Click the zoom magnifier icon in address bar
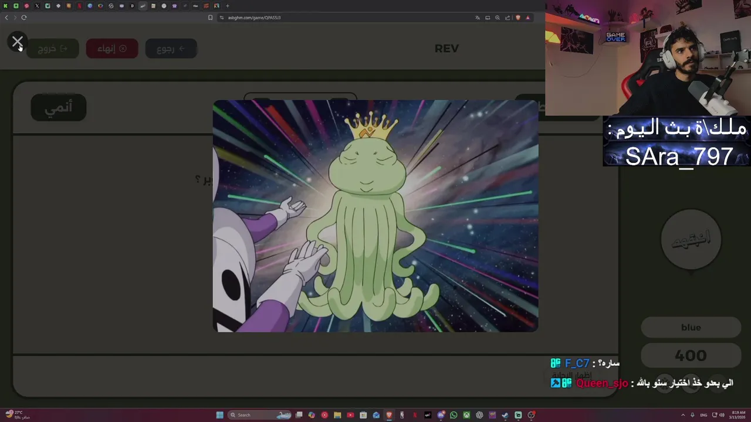 point(498,18)
